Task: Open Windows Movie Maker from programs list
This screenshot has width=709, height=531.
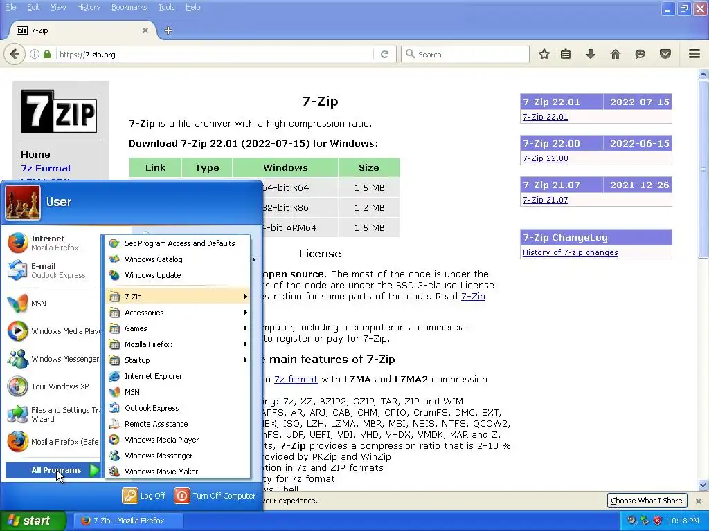Action: [177, 472]
